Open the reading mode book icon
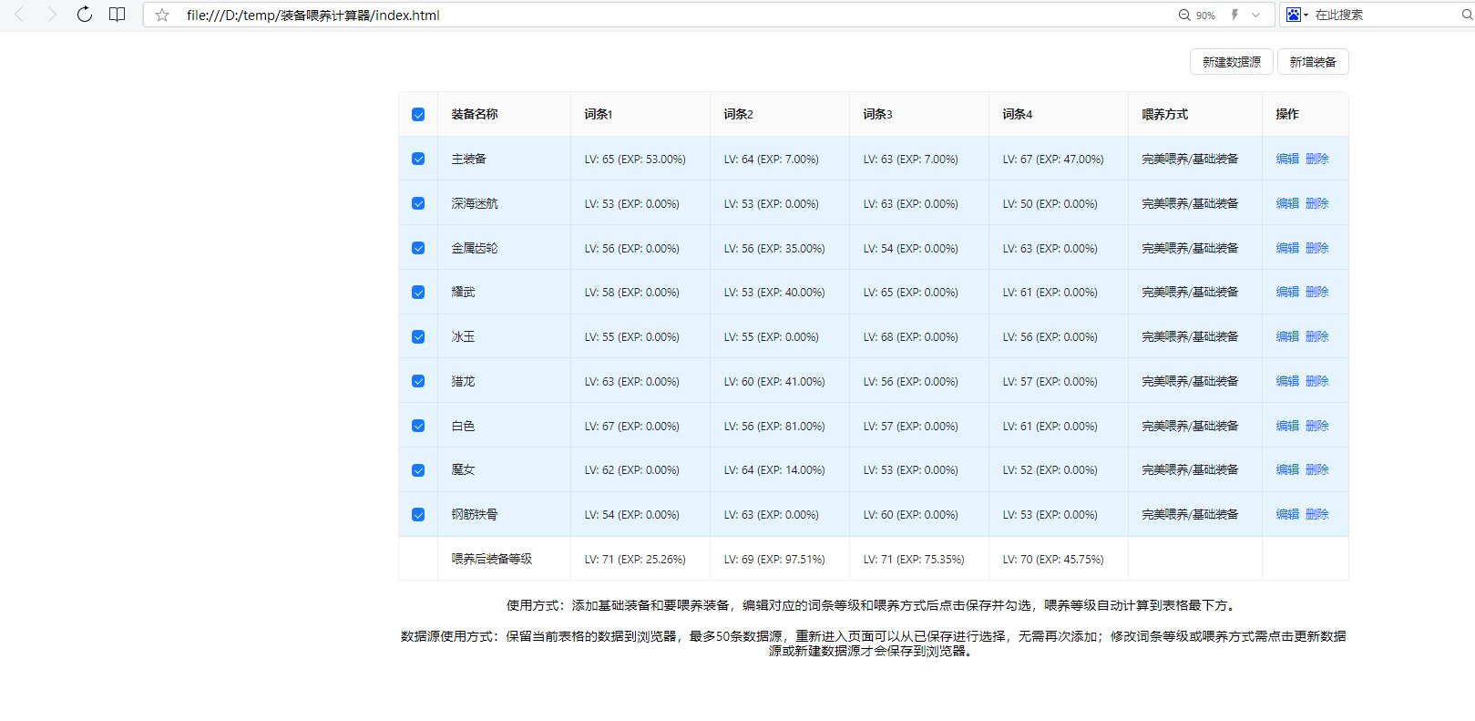 (x=117, y=15)
